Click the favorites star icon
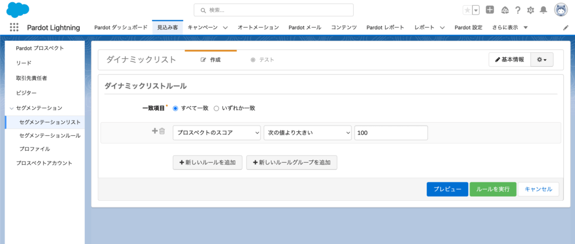 click(467, 10)
